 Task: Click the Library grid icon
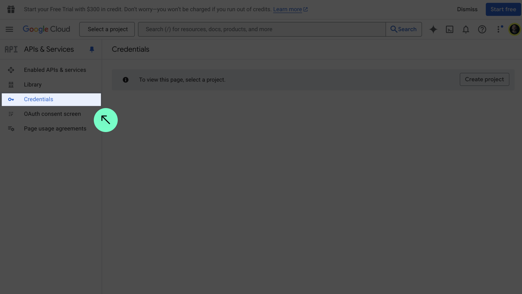coord(11,85)
